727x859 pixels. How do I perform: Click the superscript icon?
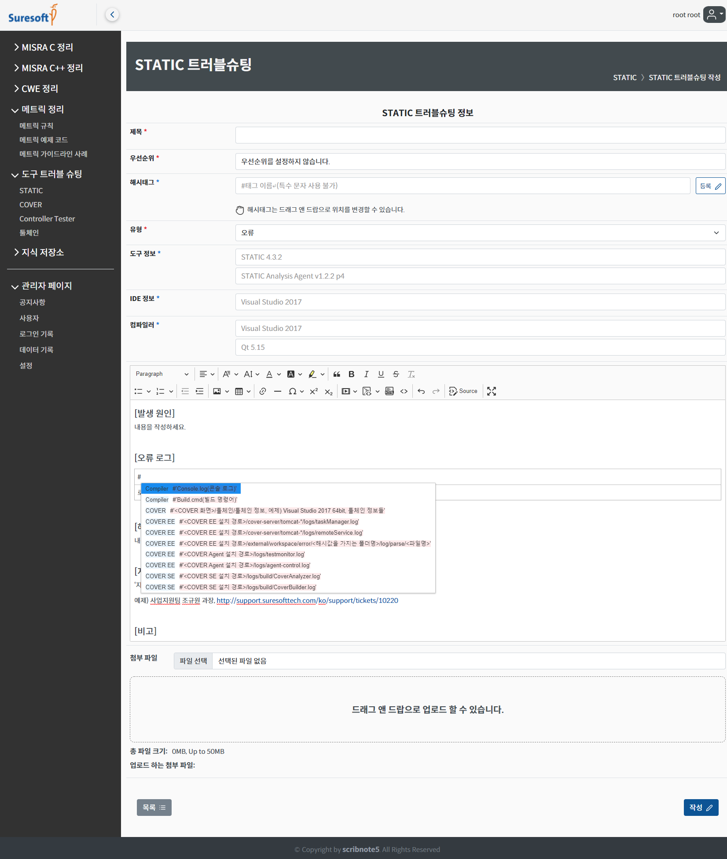314,391
